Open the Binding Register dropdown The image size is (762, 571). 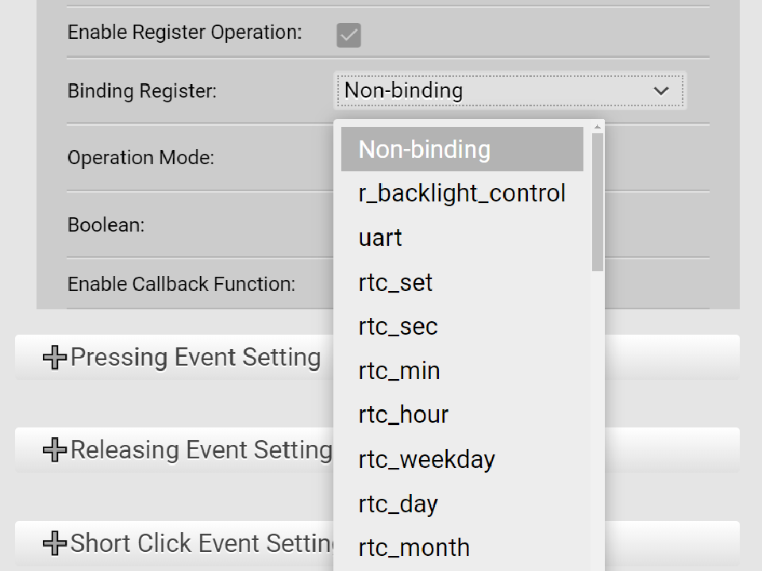(x=510, y=91)
